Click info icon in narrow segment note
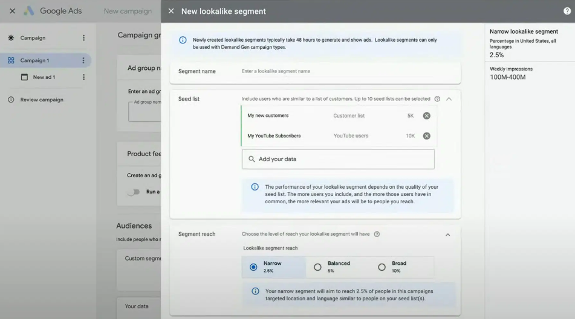 click(x=255, y=291)
